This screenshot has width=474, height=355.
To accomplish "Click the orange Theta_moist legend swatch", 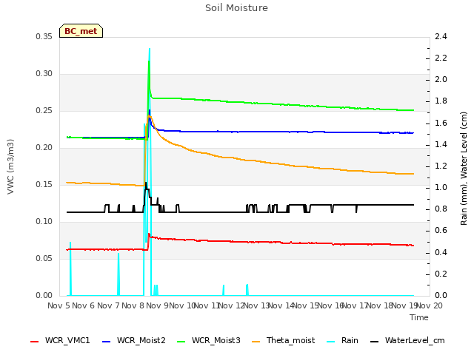I will coord(256,342).
